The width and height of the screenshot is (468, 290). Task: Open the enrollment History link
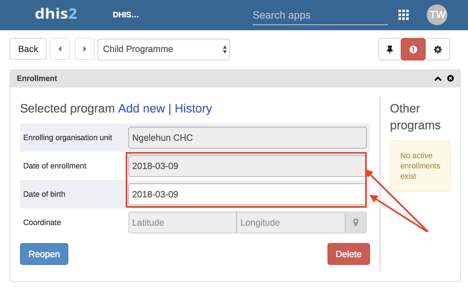(193, 109)
